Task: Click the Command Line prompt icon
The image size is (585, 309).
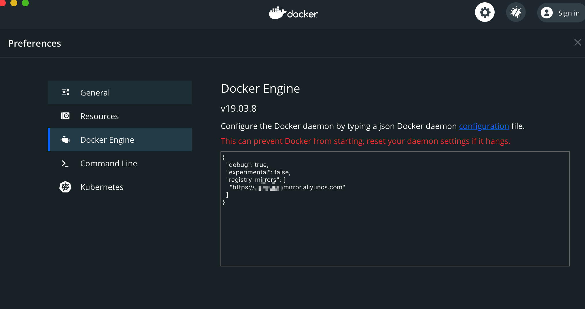Action: [65, 163]
